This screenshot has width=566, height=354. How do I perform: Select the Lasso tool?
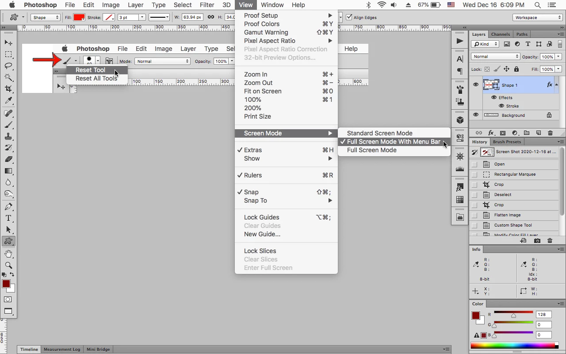click(8, 66)
